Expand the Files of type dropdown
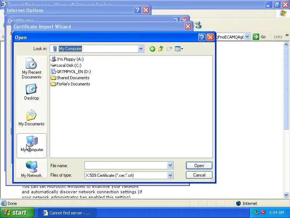 (x=170, y=175)
